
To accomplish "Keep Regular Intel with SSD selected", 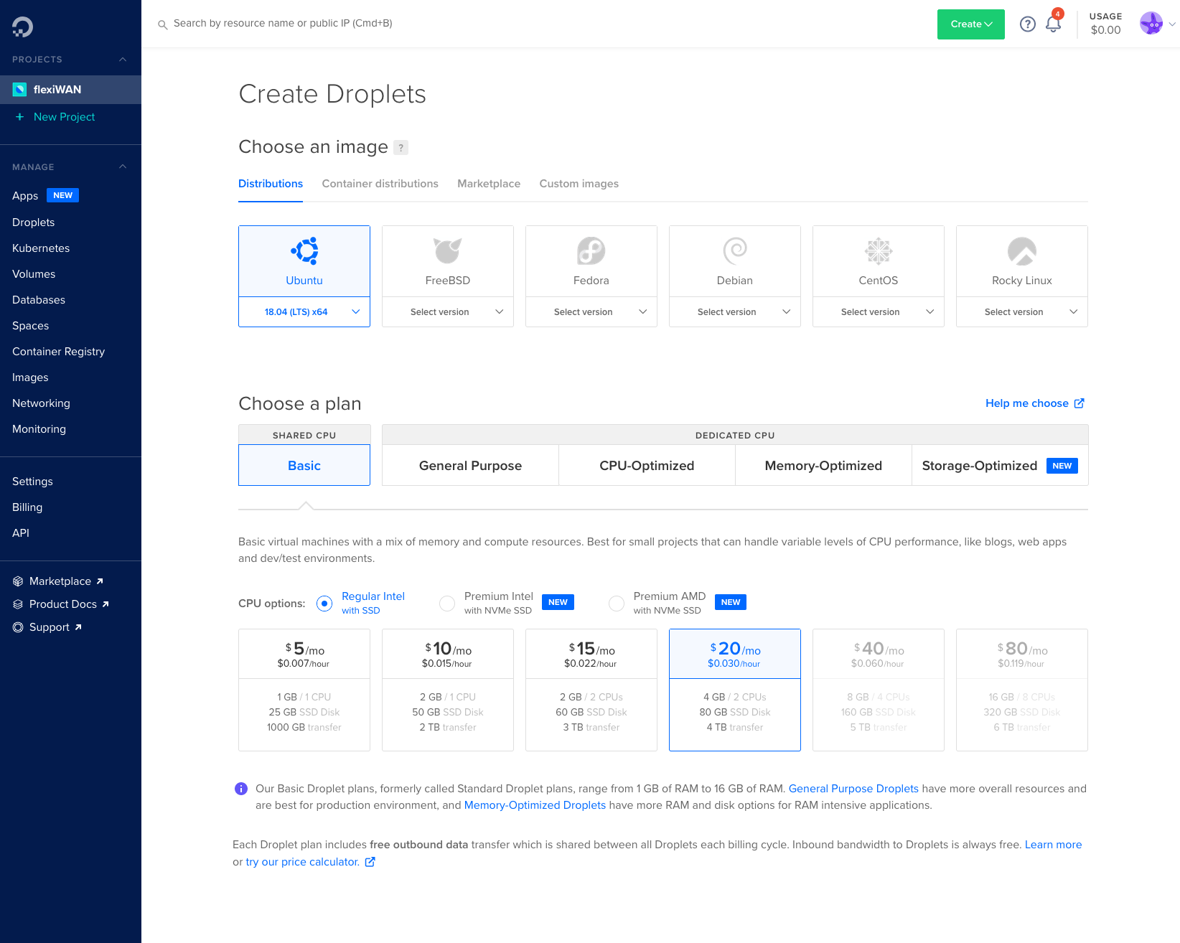I will pyautogui.click(x=324, y=604).
